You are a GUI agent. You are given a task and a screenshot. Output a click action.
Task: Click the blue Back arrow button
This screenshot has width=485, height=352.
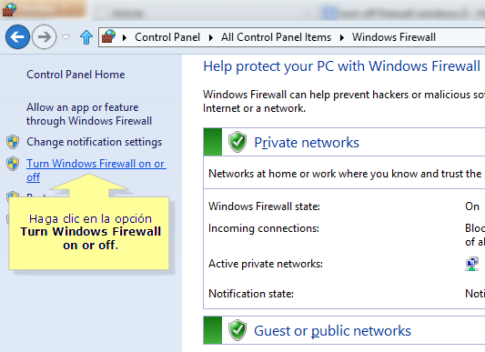(17, 37)
